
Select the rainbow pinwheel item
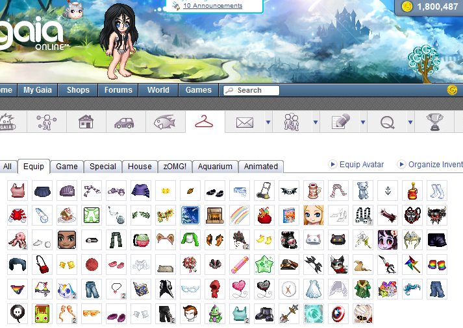coord(412,264)
